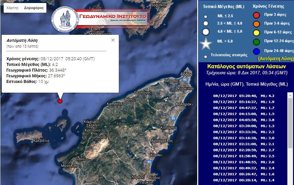The width and height of the screenshot is (294, 185).
Task: Click the medium circle for 2.5 < ML ≤ 4.0
Action: 206,23
